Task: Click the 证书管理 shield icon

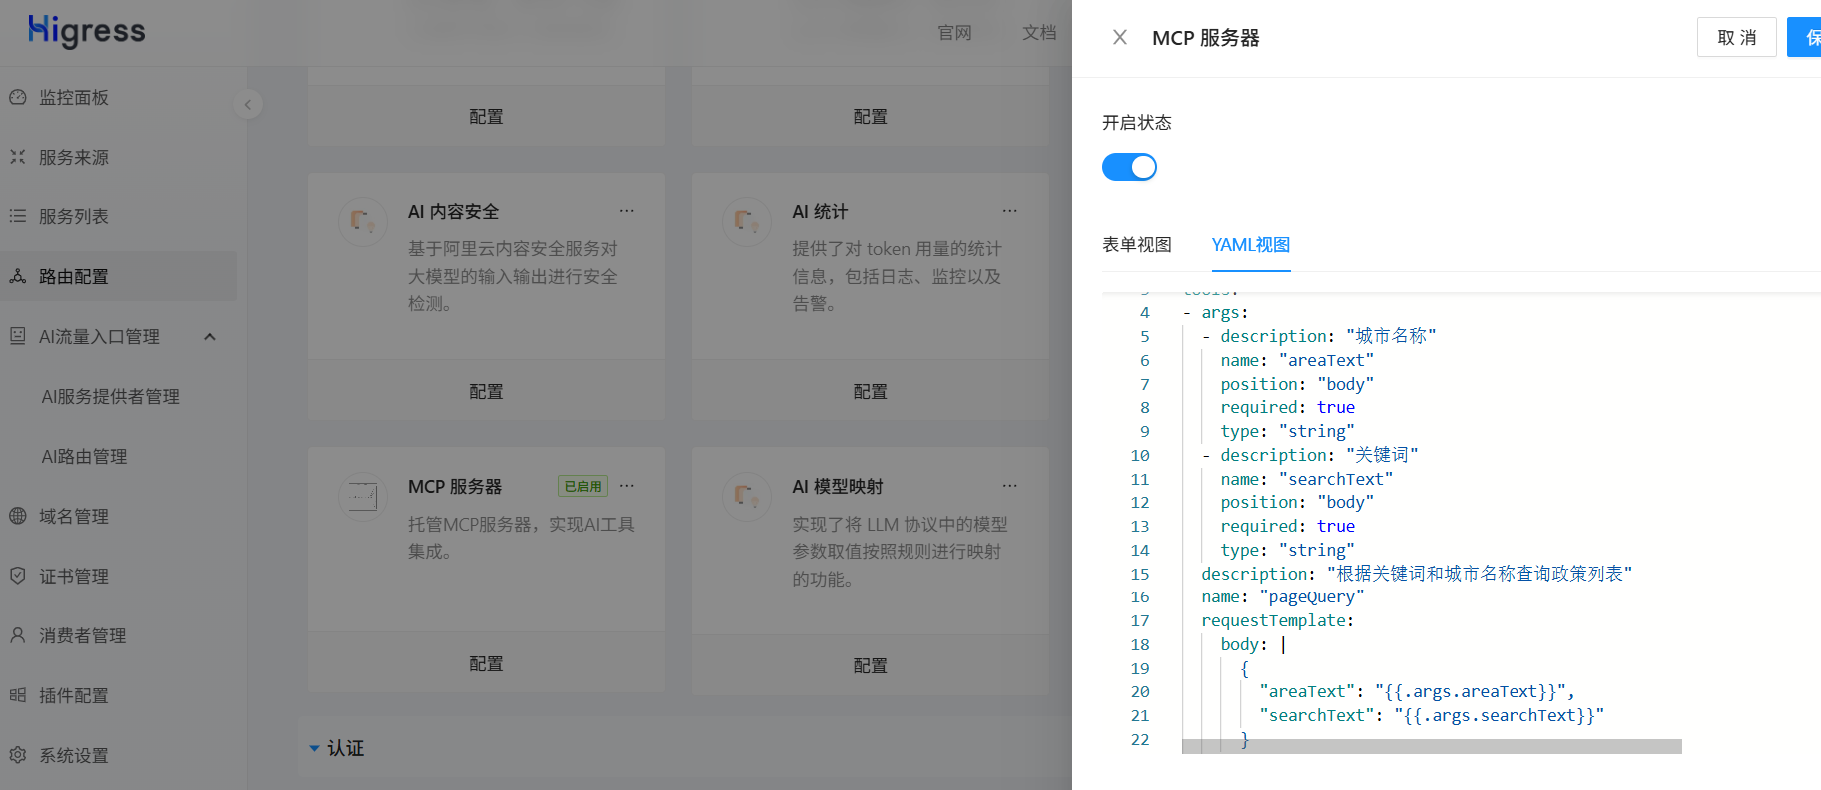Action: pos(18,576)
